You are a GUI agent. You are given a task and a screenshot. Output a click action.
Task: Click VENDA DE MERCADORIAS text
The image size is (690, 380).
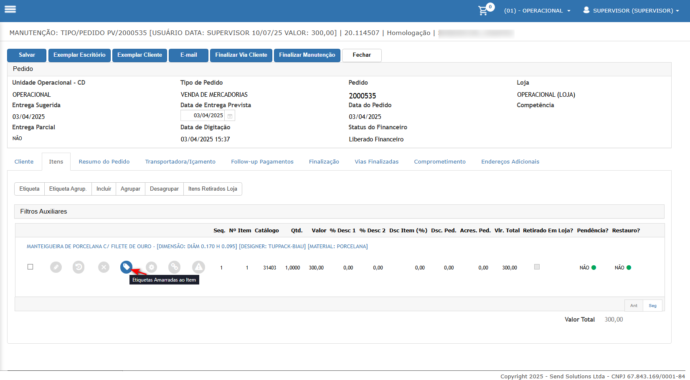pyautogui.click(x=214, y=95)
